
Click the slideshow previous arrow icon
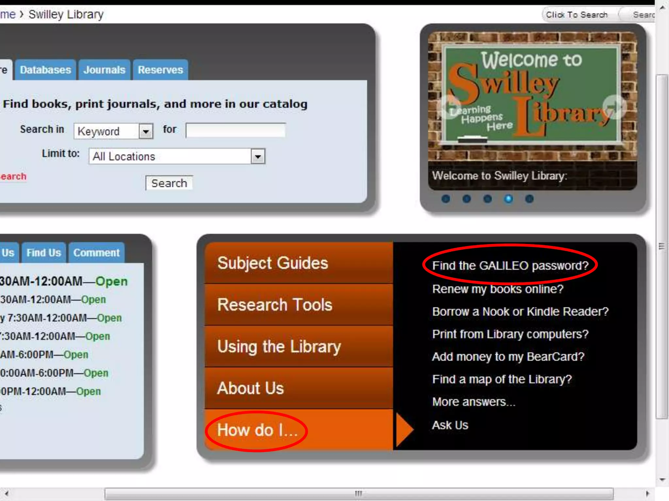coord(451,107)
